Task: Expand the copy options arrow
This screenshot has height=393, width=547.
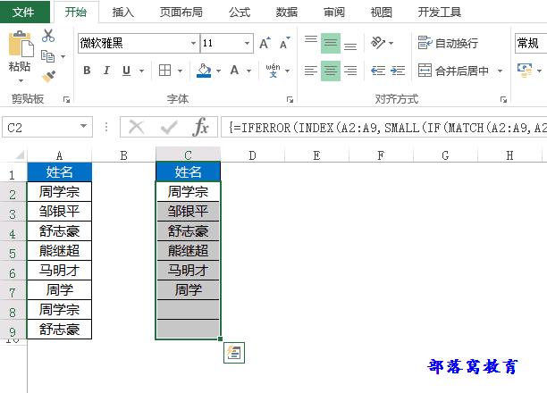Action: pos(63,56)
